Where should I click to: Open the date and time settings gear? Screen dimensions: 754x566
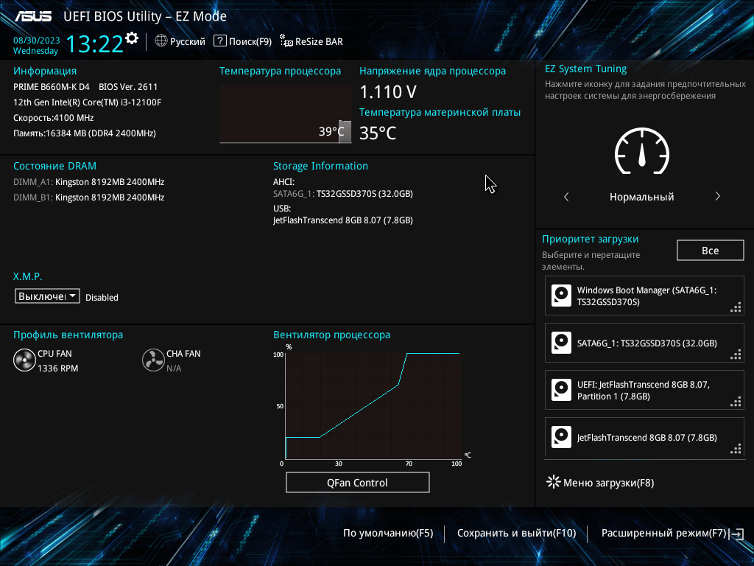click(x=132, y=38)
